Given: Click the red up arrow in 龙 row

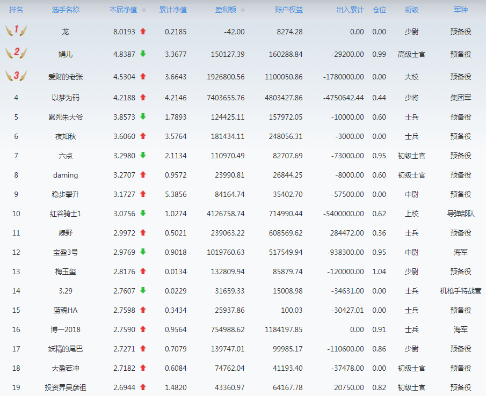Looking at the screenshot, I should [x=143, y=31].
